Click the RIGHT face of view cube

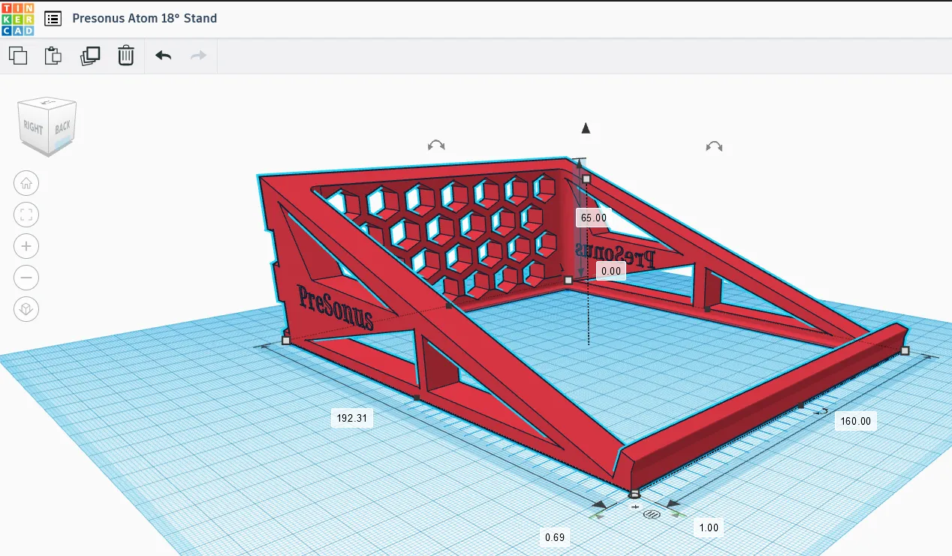coord(34,128)
